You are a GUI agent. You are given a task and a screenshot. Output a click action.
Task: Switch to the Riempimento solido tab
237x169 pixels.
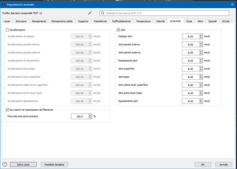pos(62,22)
